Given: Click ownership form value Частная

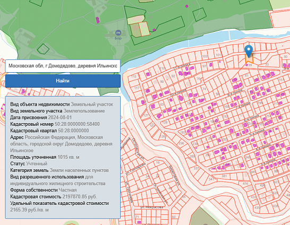Looking at the screenshot, I should 67,190.
